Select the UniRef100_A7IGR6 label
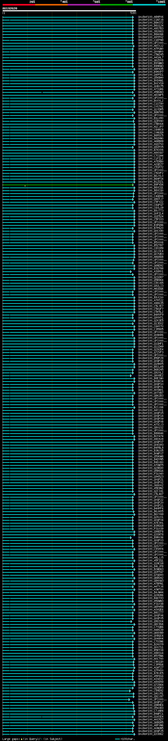 151,89
